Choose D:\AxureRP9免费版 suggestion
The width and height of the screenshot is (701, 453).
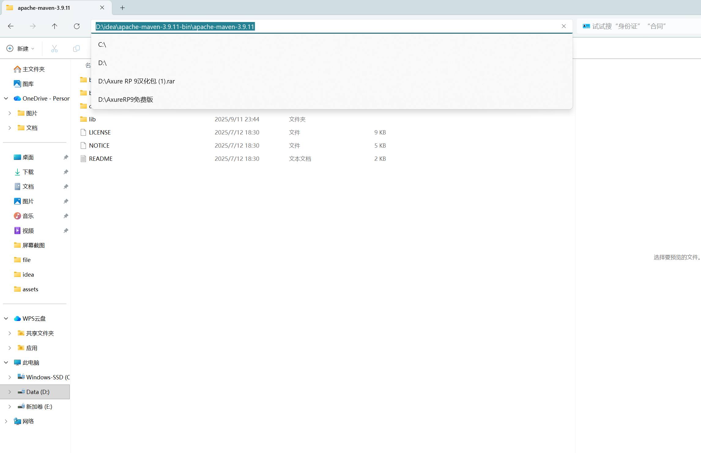[x=125, y=100]
